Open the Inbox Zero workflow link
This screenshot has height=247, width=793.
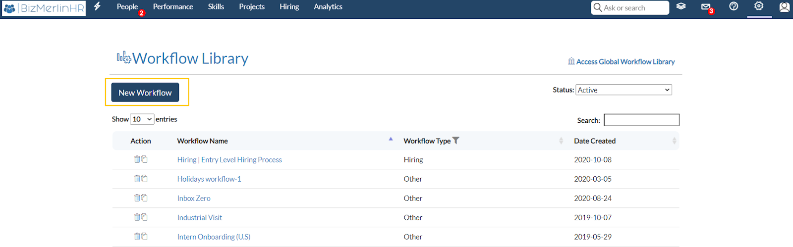pos(194,198)
